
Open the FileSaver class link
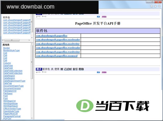8,94
